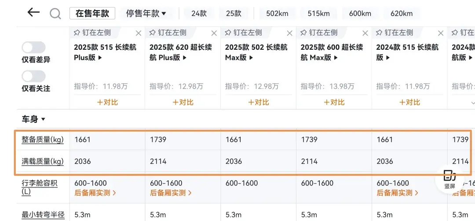The height and width of the screenshot is (221, 475).
Task: Open 后备厢实测 for 2025款 620 Plus版
Action: tap(171, 193)
